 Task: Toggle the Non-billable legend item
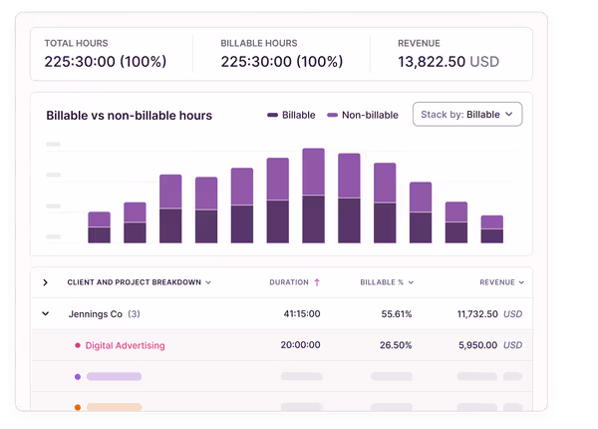click(363, 115)
